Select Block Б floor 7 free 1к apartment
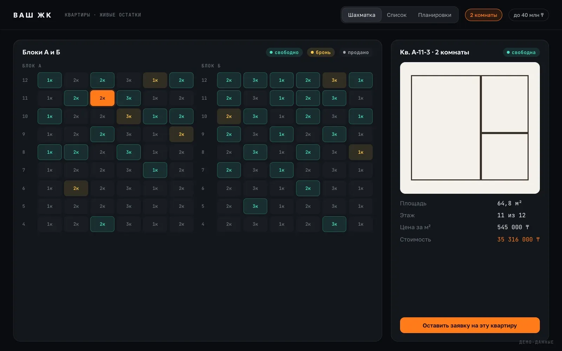Screen dimensions: 562x351 point(281,170)
